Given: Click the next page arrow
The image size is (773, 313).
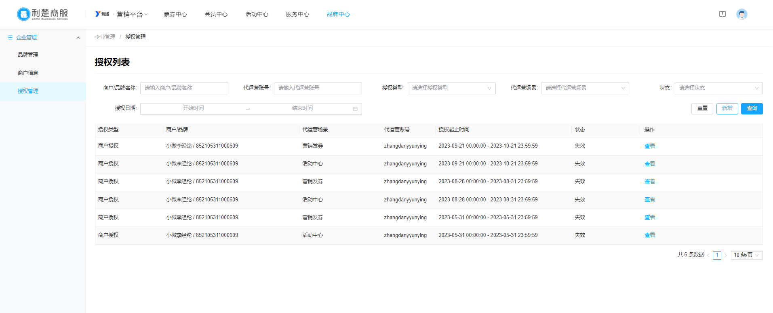Looking at the screenshot, I should tap(726, 255).
